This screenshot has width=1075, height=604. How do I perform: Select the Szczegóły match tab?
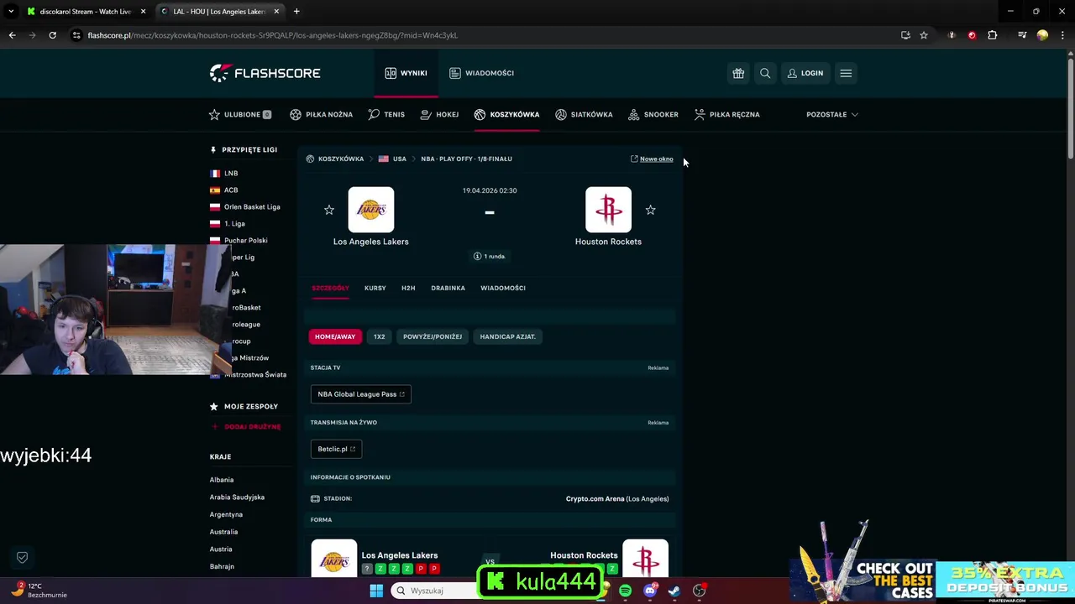pos(330,288)
